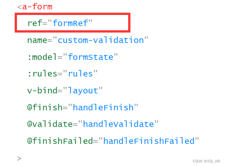This screenshot has width=225, height=166.
Task: Select the handleFinishFailed handler name
Action: 149,141
